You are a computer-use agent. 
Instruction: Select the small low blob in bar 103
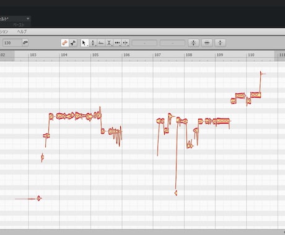point(43,158)
